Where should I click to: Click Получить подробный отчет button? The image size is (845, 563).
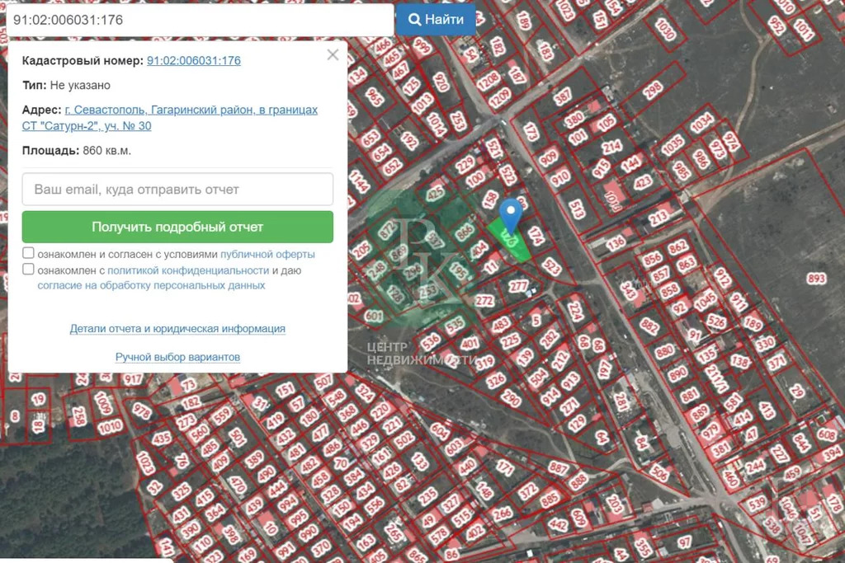click(177, 227)
